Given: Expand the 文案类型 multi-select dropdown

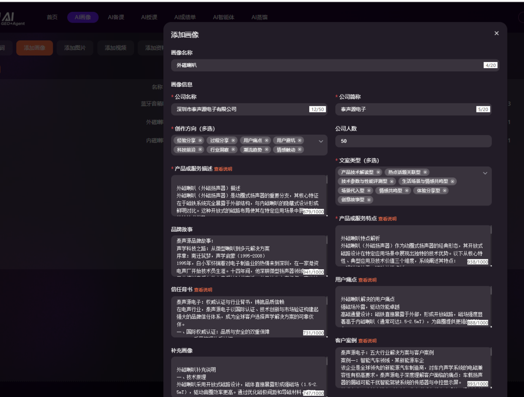Looking at the screenshot, I should click(x=485, y=173).
